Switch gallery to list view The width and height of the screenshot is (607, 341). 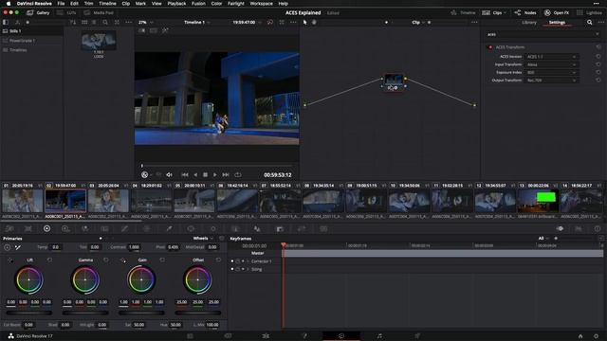click(94, 23)
